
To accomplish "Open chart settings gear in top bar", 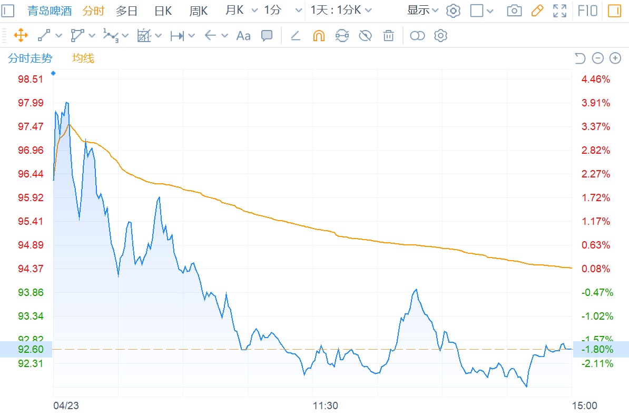I will [453, 11].
